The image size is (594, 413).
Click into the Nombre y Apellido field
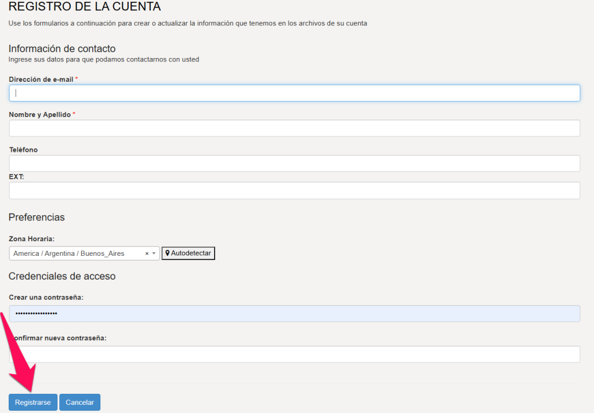[295, 128]
